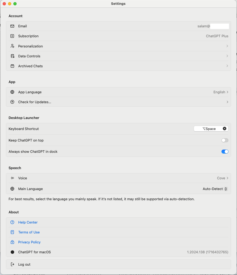Click the Keyboard Shortcut label
Image resolution: width=237 pixels, height=275 pixels.
point(24,129)
